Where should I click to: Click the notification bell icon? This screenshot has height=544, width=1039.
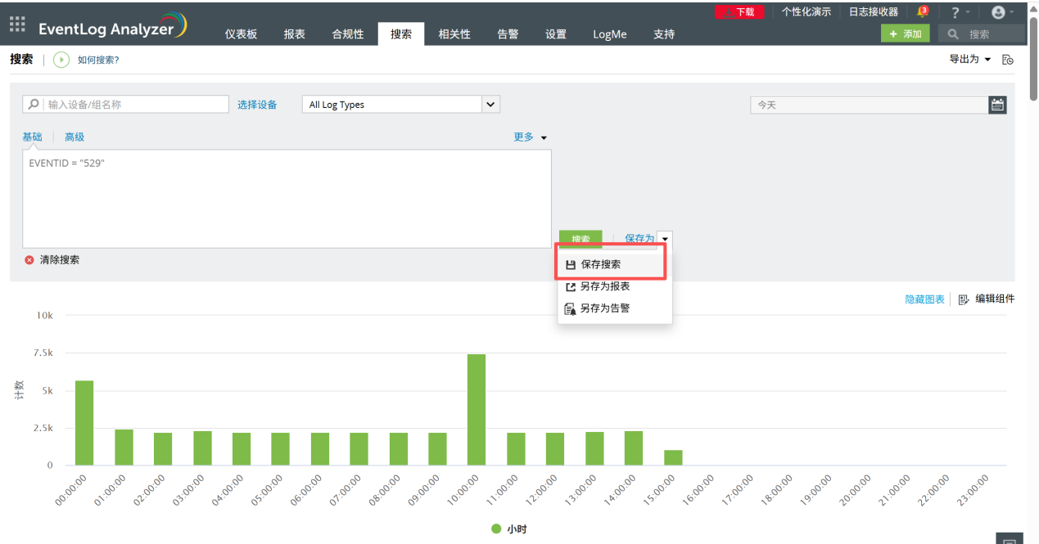[x=922, y=11]
